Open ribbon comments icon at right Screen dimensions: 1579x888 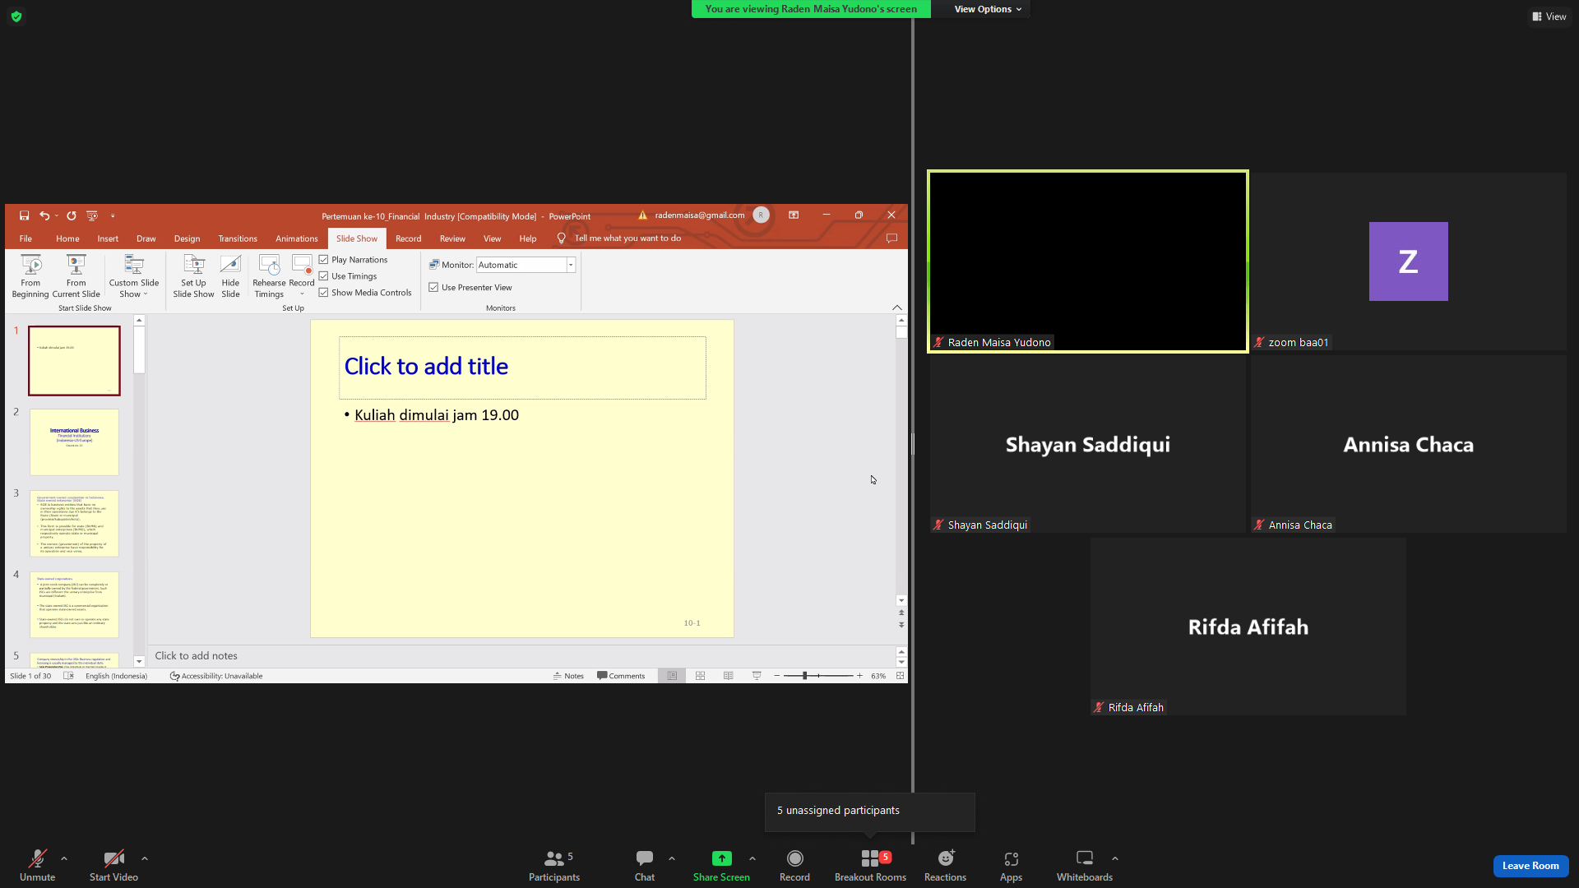click(x=891, y=238)
